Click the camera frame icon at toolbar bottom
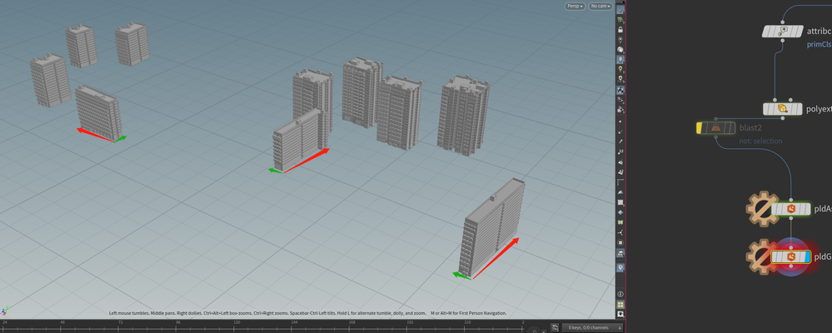Screen dimensions: 832x333 tap(620, 315)
